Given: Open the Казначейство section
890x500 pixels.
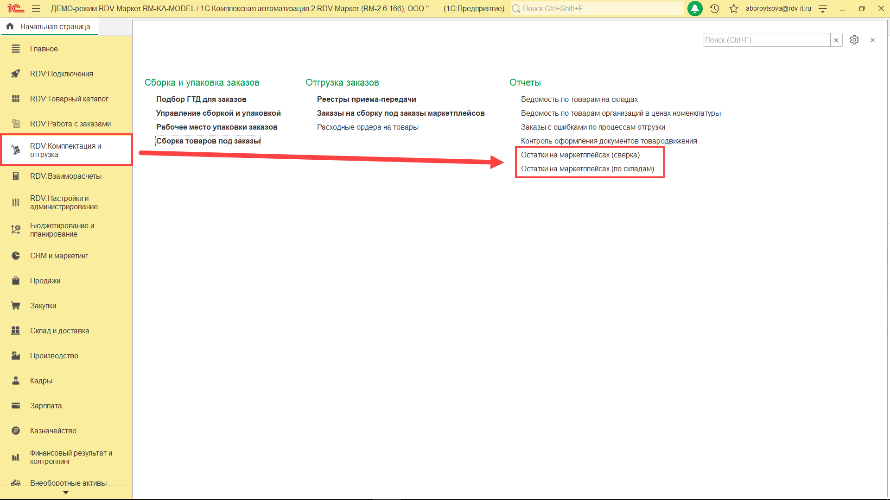Looking at the screenshot, I should pos(53,431).
